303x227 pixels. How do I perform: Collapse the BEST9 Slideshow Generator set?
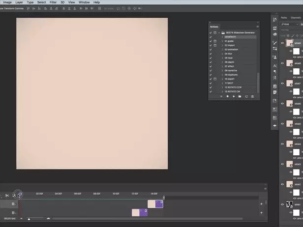[x=219, y=32]
